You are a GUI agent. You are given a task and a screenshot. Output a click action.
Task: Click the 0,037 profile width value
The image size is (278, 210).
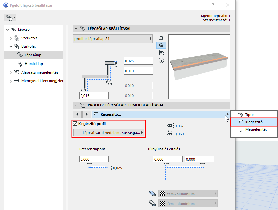179,126
